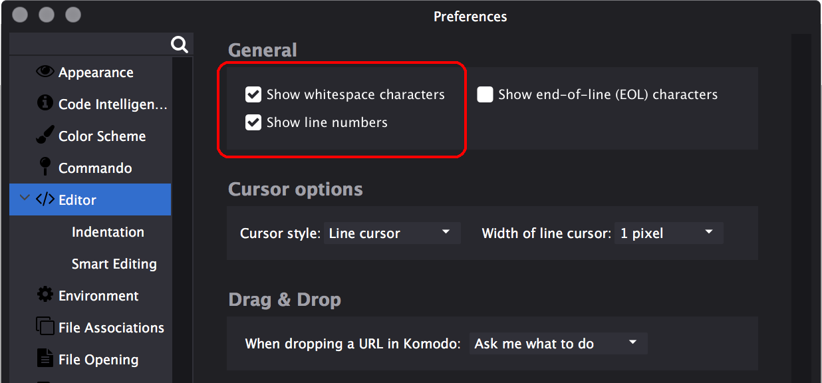Uncheck Show line numbers
This screenshot has height=383, width=822.
pos(253,122)
